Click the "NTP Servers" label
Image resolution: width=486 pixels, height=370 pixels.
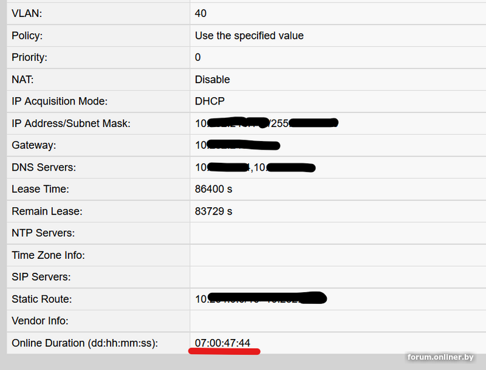coord(43,233)
